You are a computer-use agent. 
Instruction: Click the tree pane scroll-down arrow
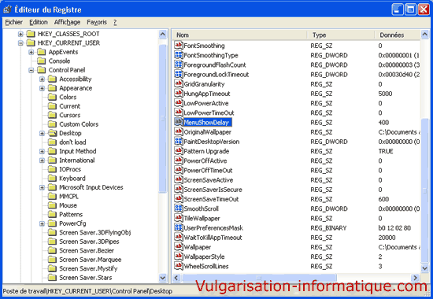163,278
